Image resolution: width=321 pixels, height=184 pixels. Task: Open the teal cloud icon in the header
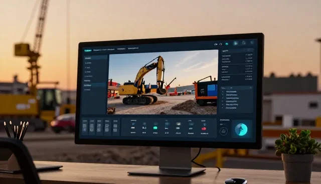coord(227,44)
